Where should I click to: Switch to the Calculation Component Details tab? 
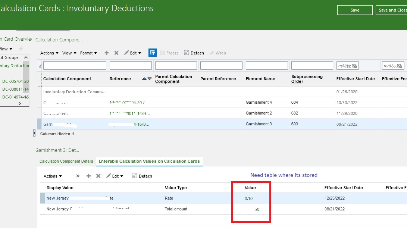tap(66, 161)
